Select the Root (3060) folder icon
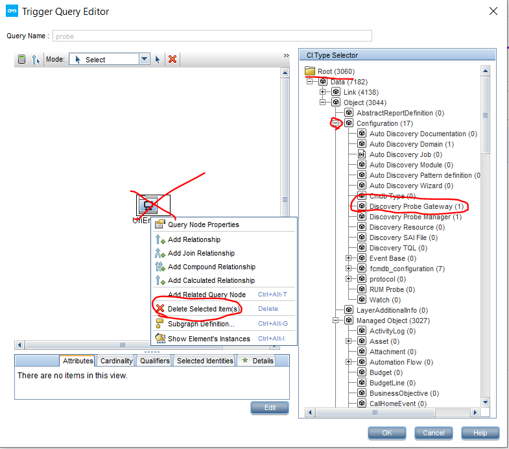 click(310, 71)
